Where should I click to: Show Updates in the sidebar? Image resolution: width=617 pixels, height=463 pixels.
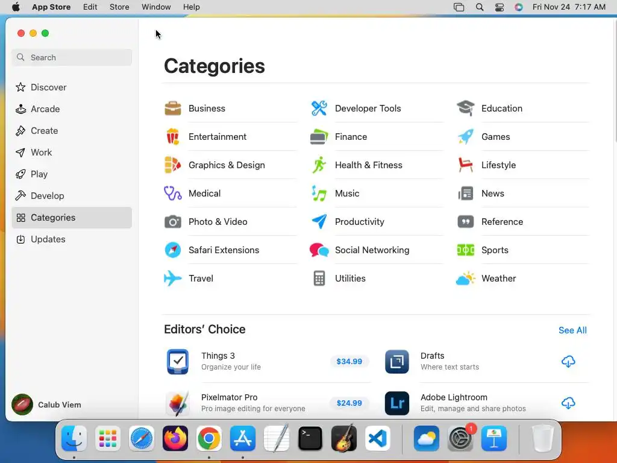pos(72,239)
